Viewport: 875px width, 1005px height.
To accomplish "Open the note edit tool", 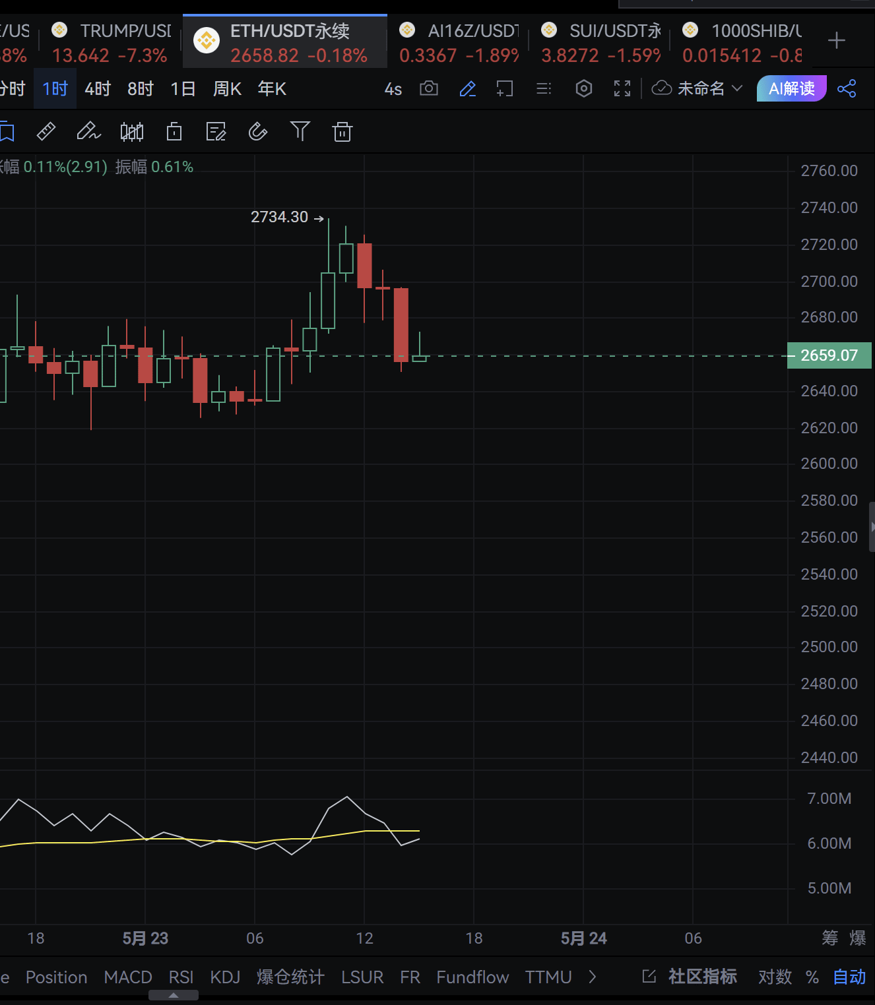I will [x=216, y=131].
